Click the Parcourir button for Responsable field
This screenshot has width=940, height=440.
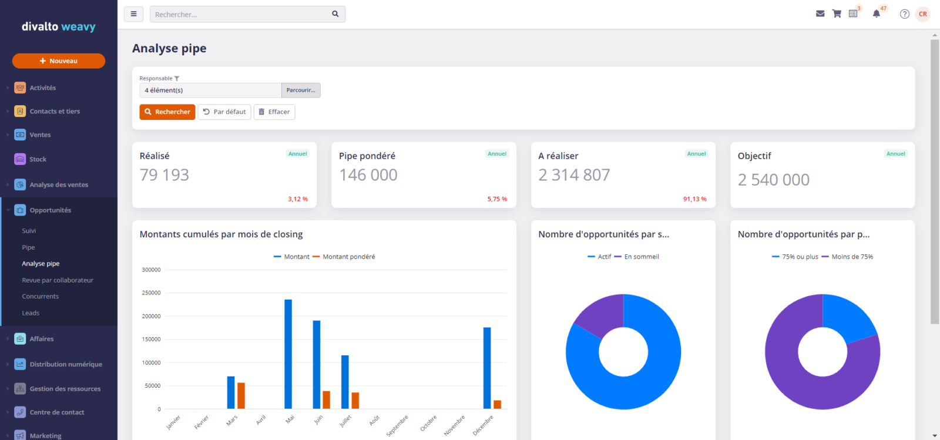(x=301, y=90)
